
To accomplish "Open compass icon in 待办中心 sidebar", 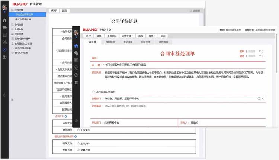I will 76,75.
